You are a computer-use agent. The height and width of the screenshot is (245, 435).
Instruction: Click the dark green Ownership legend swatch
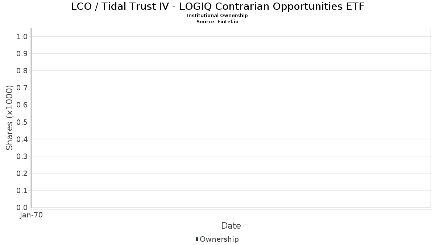click(x=197, y=239)
